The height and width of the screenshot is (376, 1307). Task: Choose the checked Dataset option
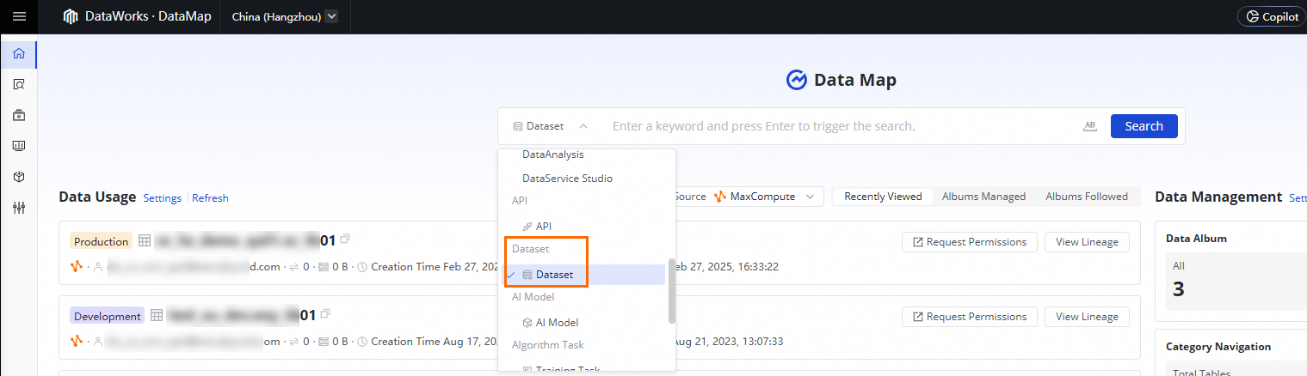tap(582, 275)
